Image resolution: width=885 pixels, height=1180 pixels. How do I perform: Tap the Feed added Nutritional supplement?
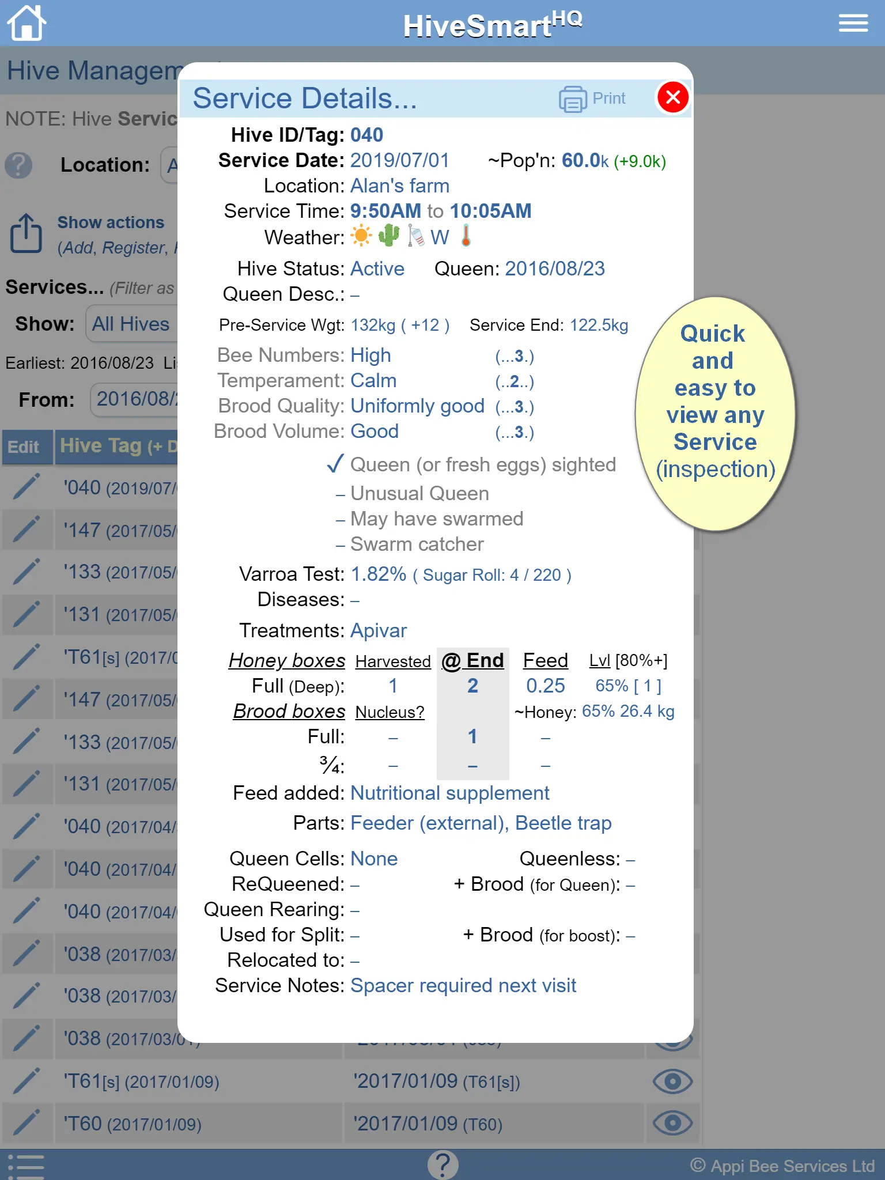tap(450, 793)
